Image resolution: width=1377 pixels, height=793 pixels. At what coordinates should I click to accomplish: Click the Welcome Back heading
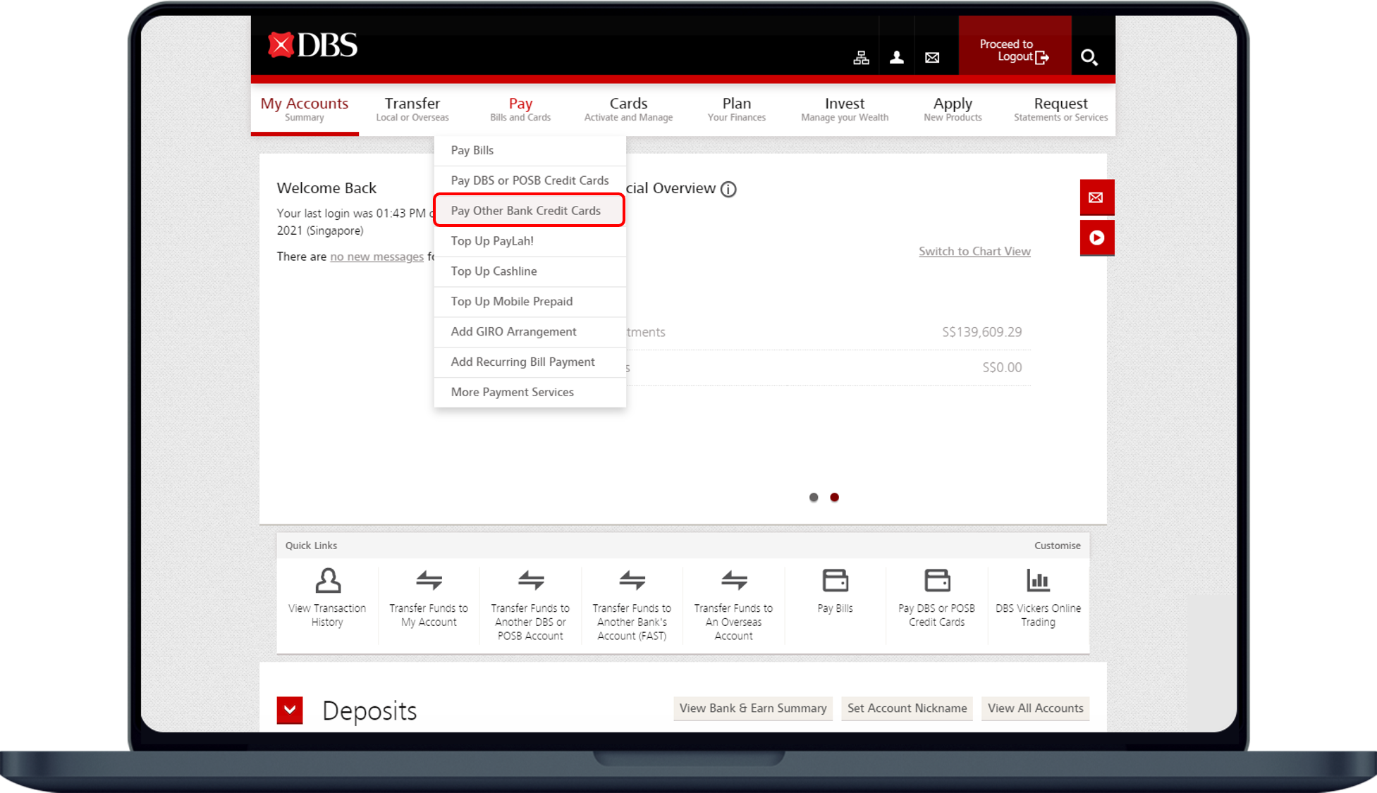point(326,188)
